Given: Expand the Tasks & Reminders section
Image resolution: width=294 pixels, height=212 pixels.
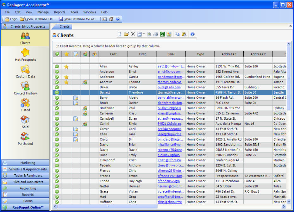Looking at the screenshot, I should (25, 175).
